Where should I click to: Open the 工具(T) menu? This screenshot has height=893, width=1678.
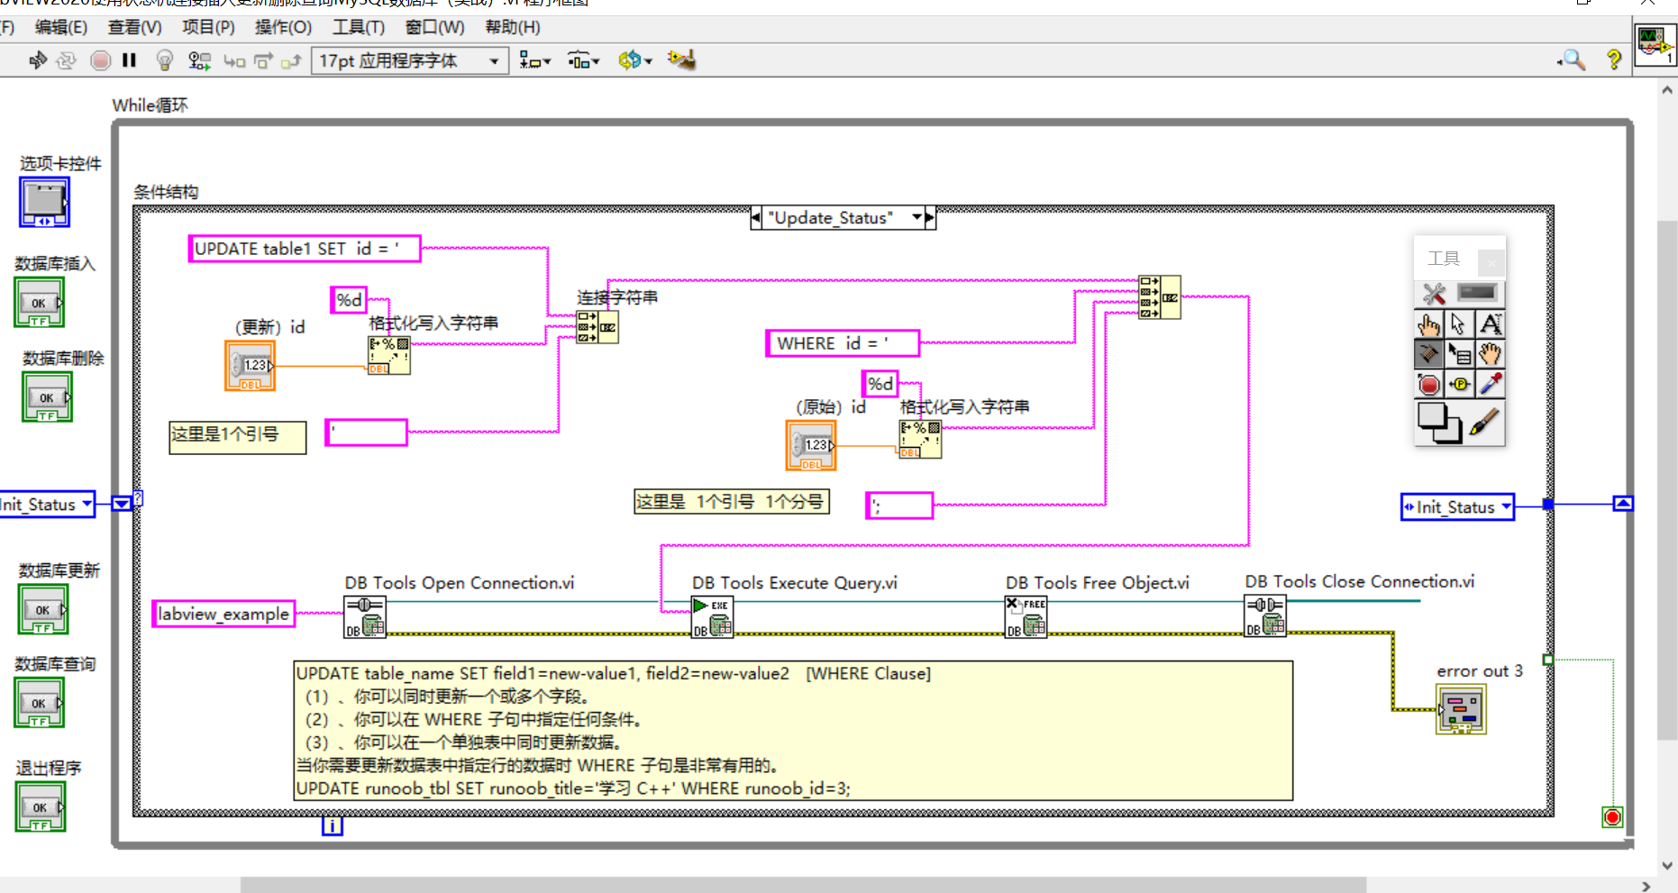pos(359,27)
